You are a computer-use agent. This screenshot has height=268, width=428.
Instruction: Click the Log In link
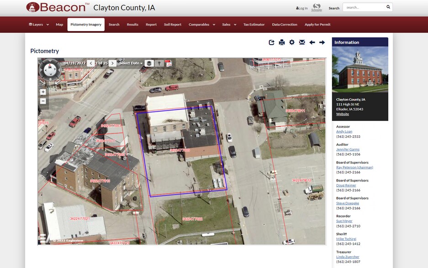point(302,8)
